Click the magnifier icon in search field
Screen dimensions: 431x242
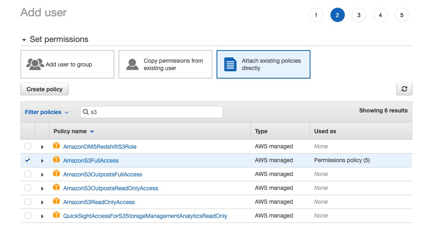point(86,112)
